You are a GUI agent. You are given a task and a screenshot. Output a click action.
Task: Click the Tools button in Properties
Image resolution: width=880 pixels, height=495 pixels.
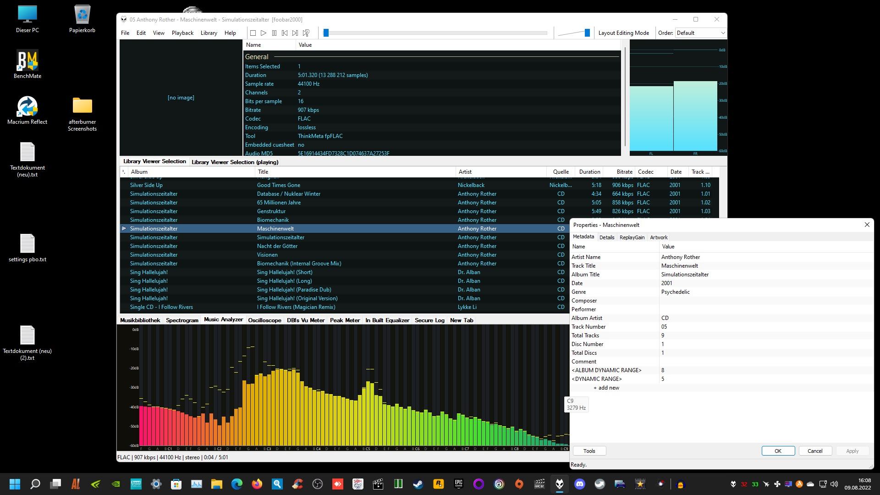[589, 451]
